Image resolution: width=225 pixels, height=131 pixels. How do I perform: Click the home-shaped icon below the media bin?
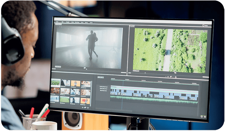coord(88,108)
